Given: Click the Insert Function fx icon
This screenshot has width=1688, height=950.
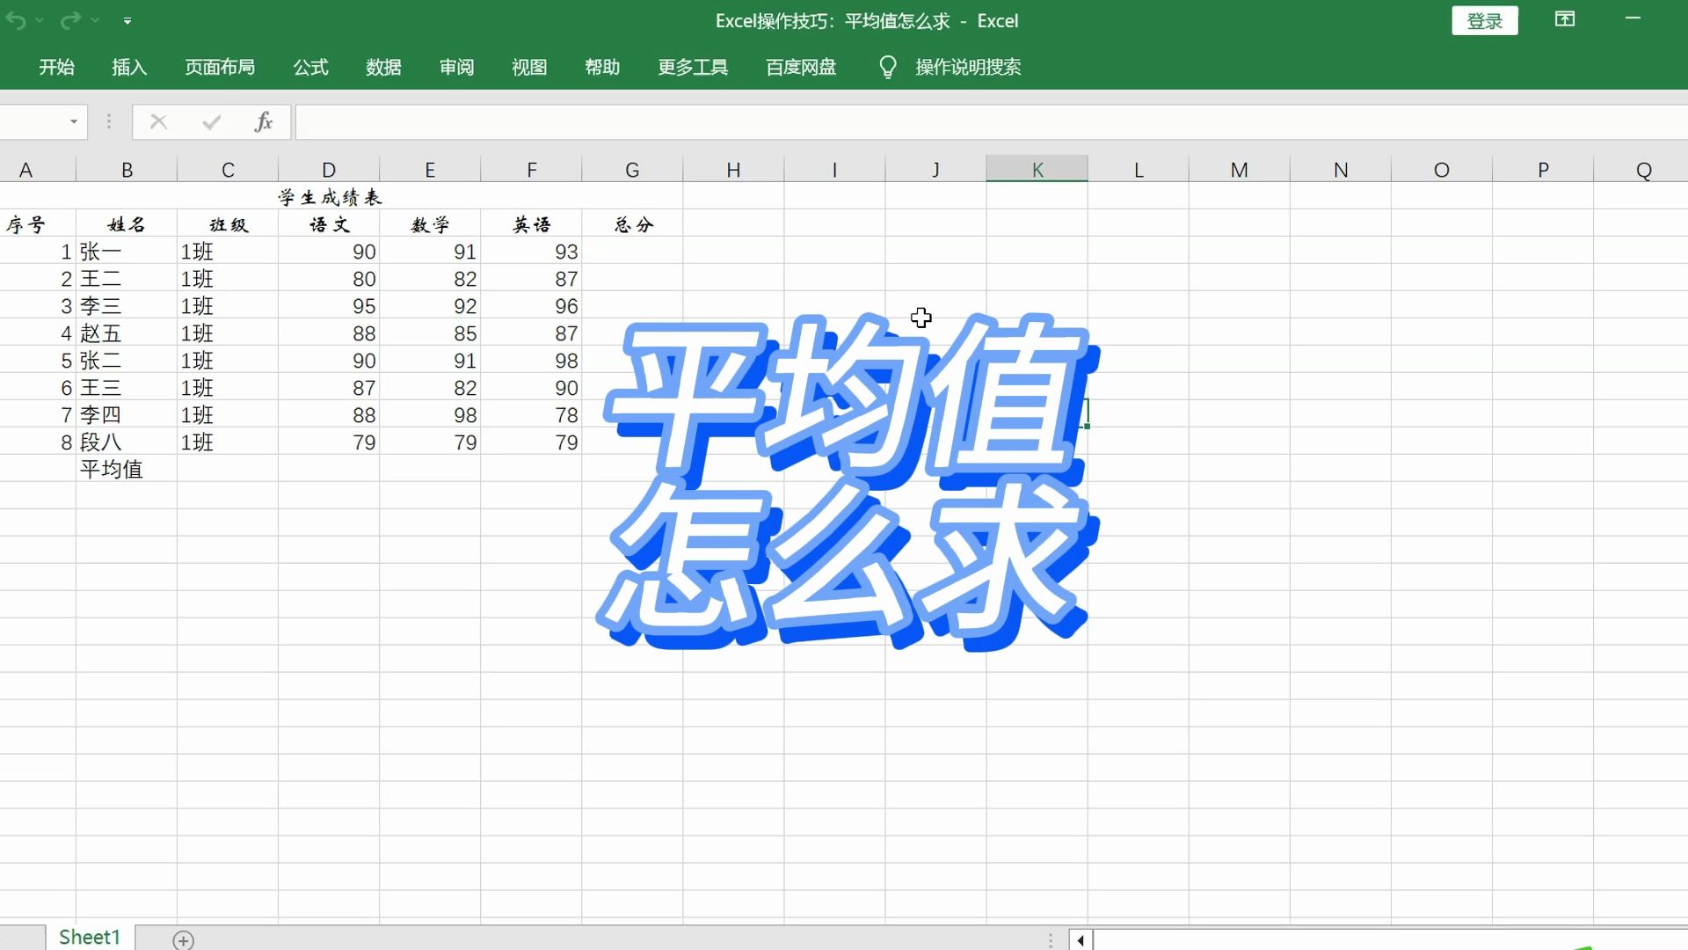Looking at the screenshot, I should click(264, 121).
